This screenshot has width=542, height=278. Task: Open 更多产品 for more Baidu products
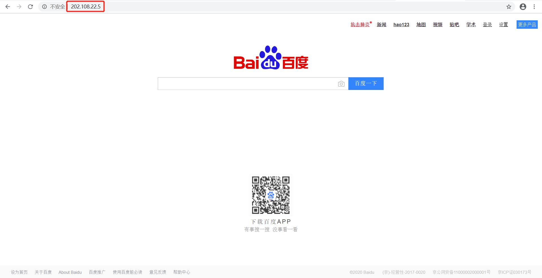coord(527,25)
